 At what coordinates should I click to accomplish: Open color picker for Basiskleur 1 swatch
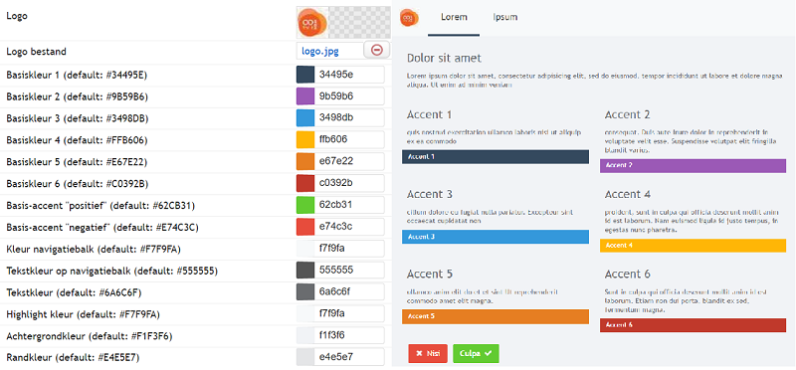[305, 75]
